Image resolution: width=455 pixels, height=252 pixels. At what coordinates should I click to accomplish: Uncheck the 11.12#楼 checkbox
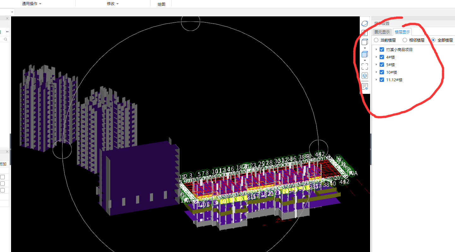pyautogui.click(x=382, y=80)
